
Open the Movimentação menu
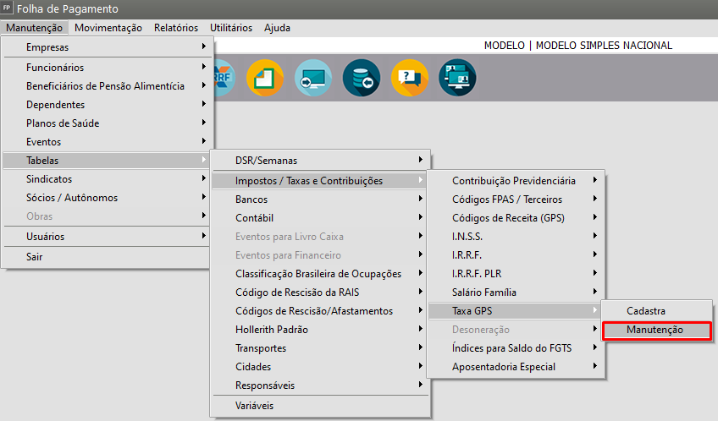click(108, 28)
